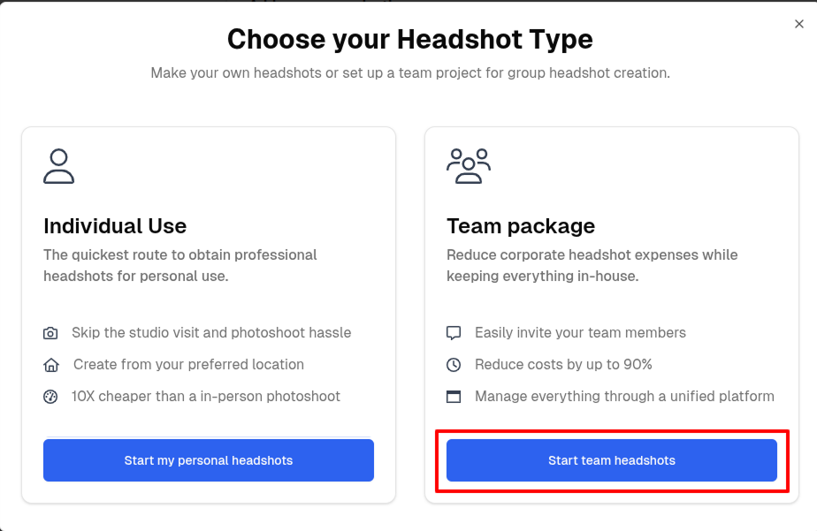
Task: Click the line reading Easily invite your team members
Action: (580, 333)
